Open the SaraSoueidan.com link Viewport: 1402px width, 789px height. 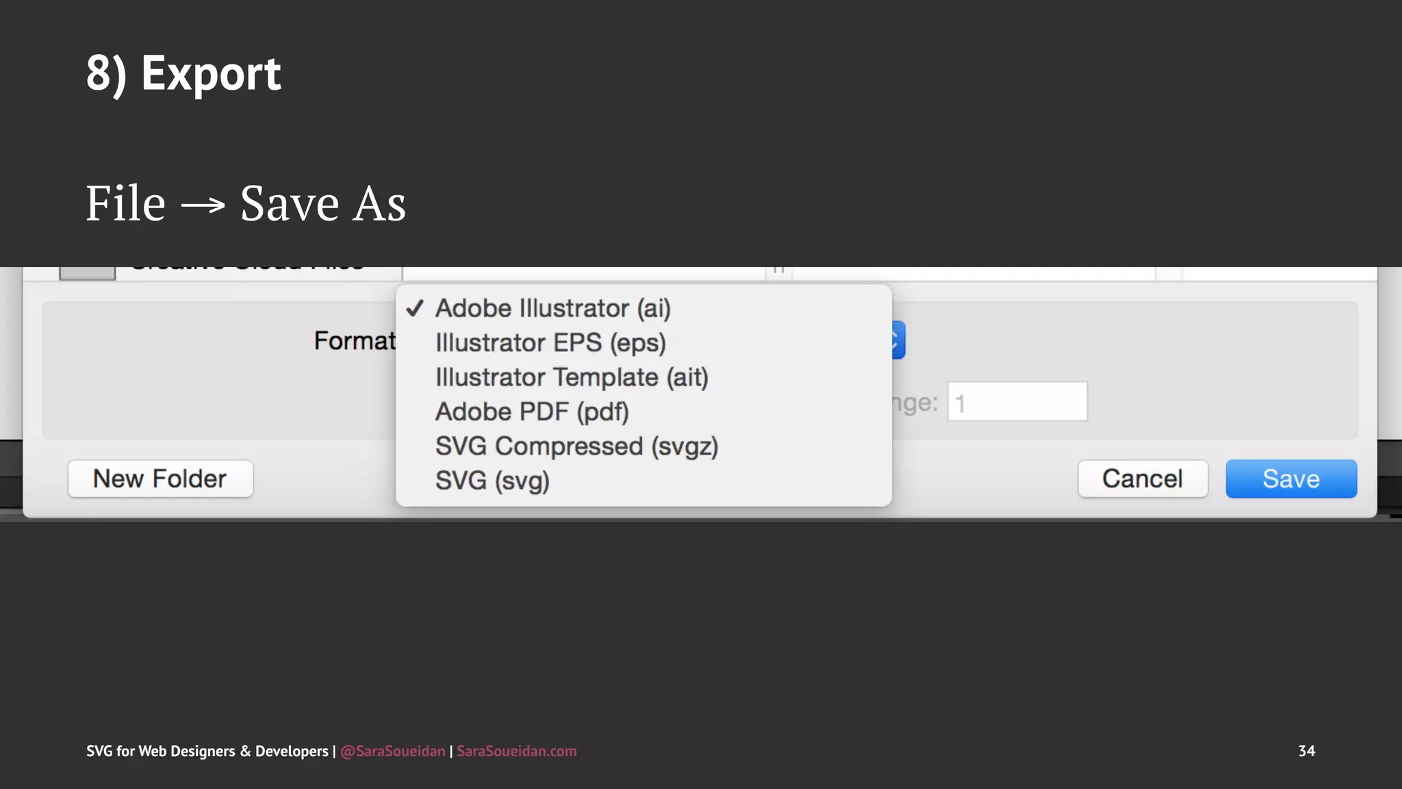click(516, 751)
